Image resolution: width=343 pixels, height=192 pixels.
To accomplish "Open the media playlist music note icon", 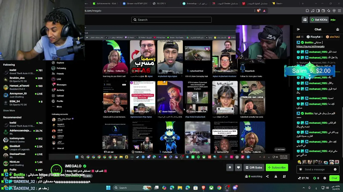I will [313, 11].
